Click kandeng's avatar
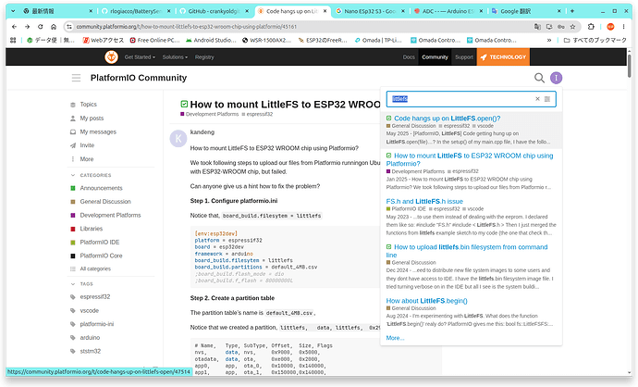This screenshot has width=638, height=387. (x=178, y=139)
